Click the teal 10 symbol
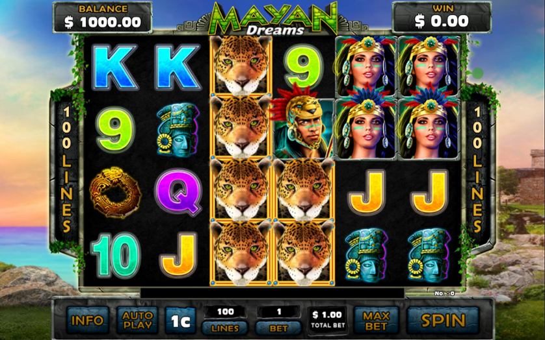The image size is (545, 340). coord(115,255)
